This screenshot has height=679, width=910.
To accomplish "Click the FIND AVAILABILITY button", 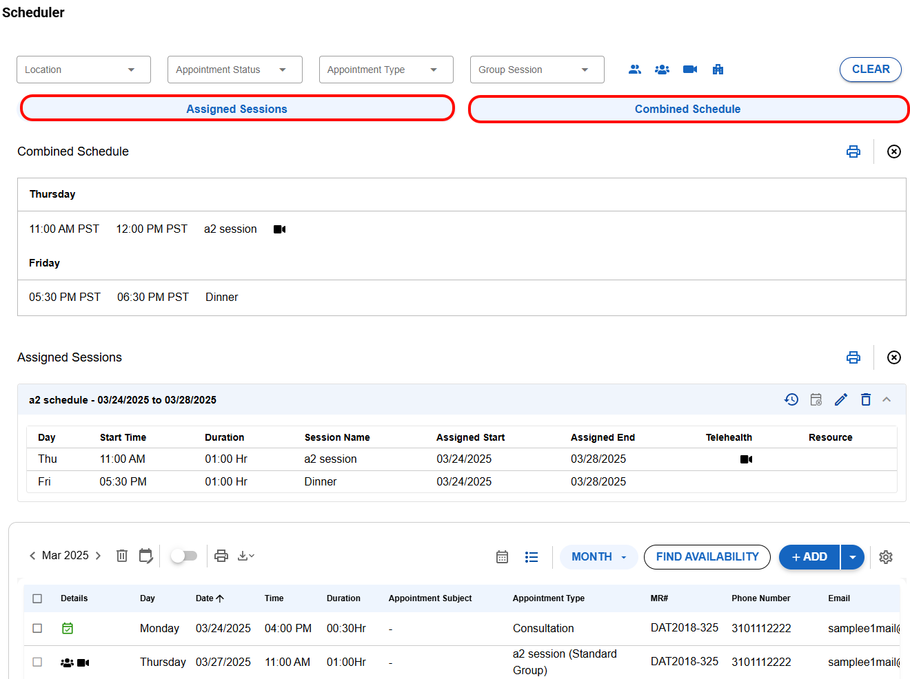I will pos(707,557).
